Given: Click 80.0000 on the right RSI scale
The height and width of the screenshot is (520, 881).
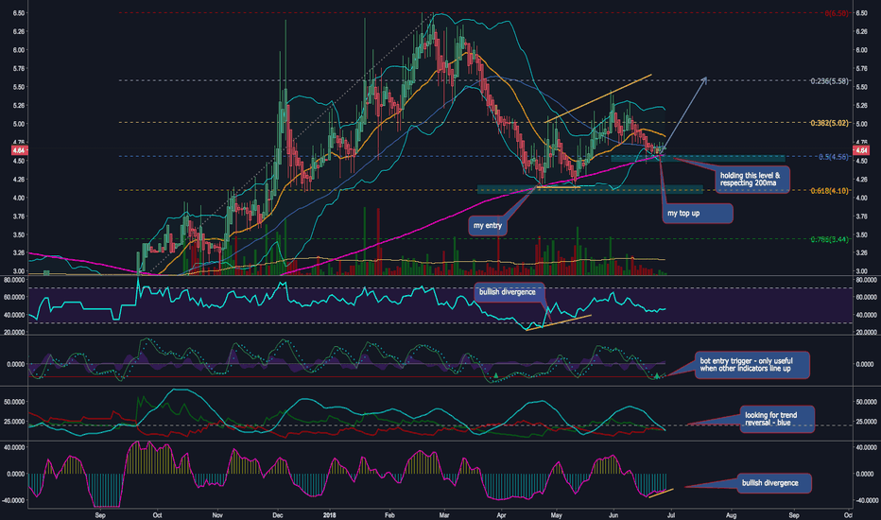Looking at the screenshot, I should click(865, 280).
